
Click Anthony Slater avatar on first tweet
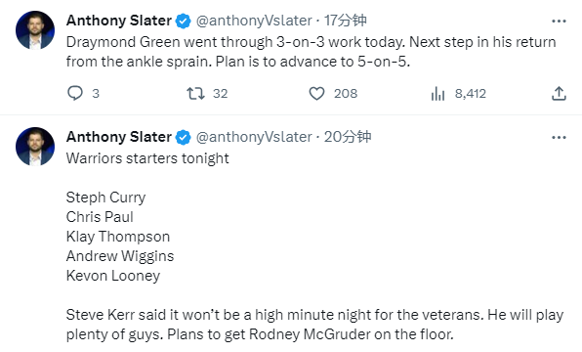35,30
